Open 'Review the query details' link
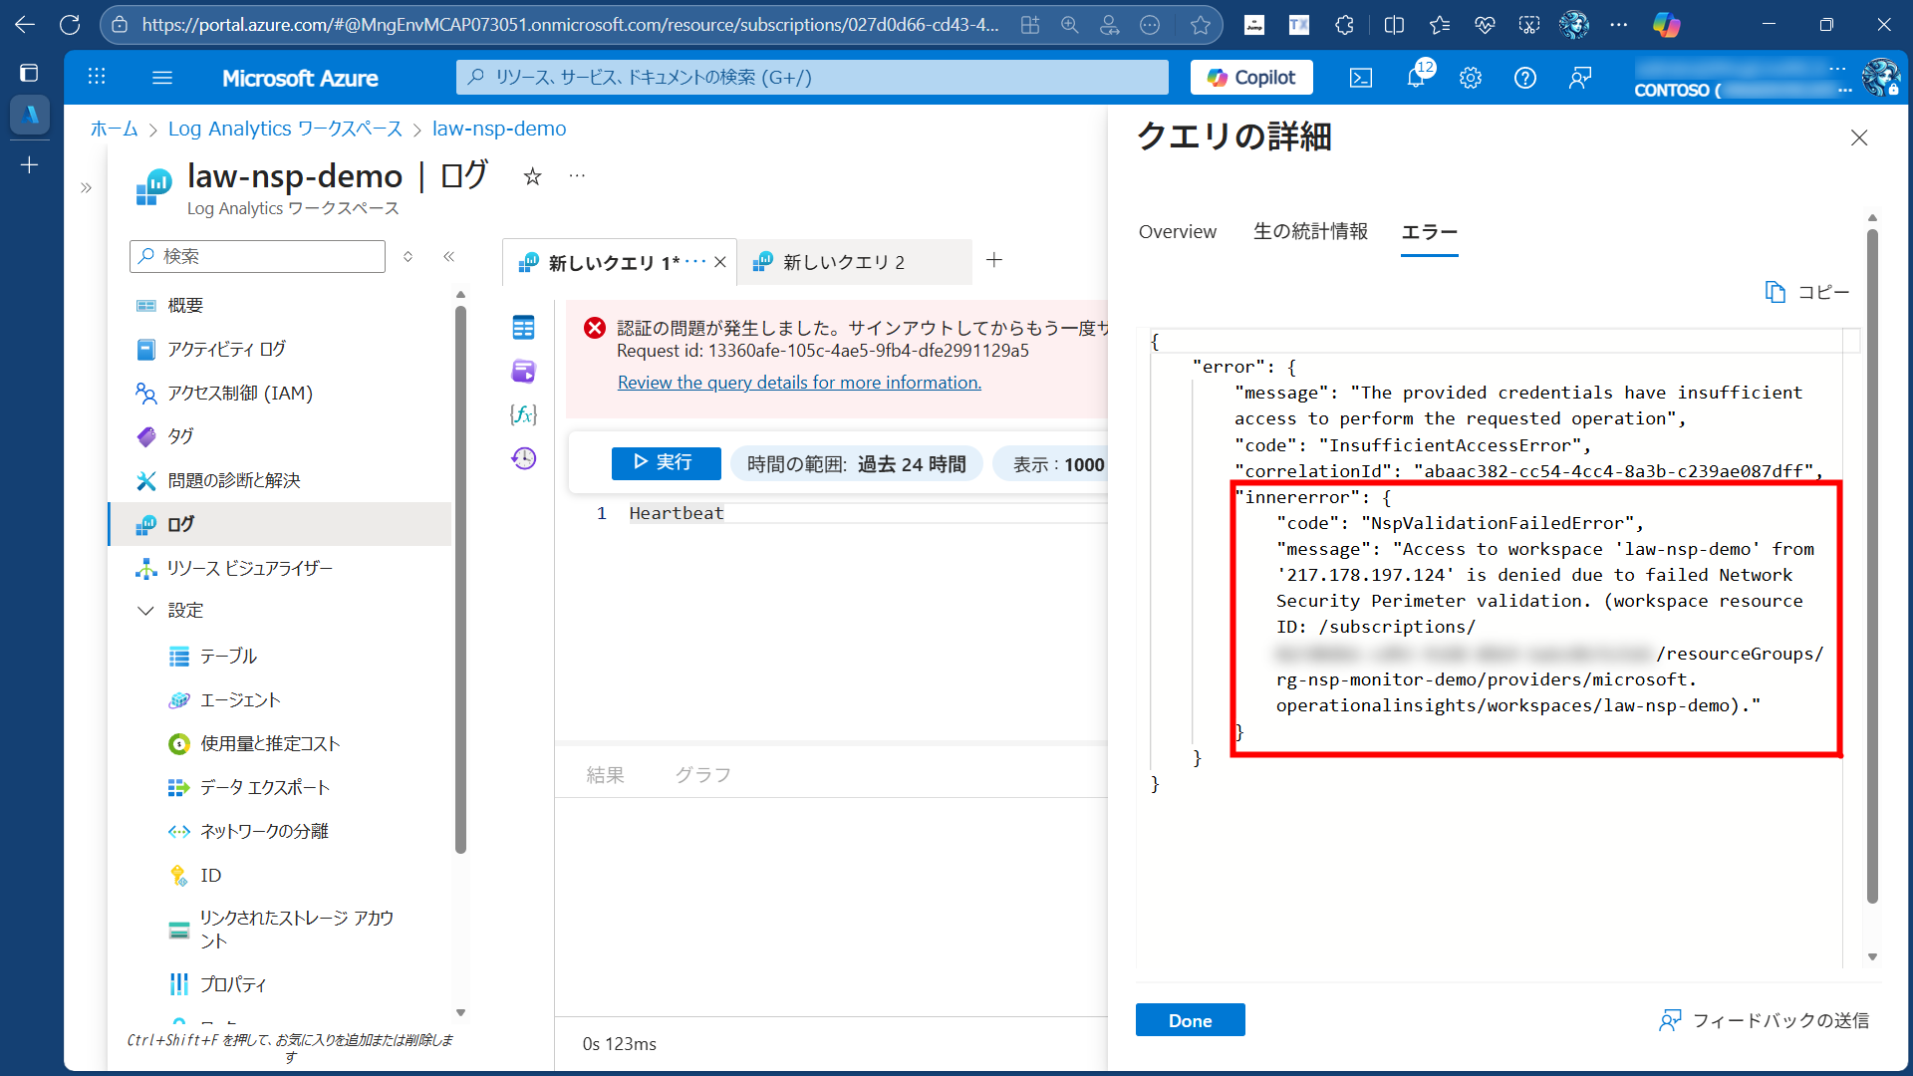The image size is (1913, 1076). pos(798,382)
